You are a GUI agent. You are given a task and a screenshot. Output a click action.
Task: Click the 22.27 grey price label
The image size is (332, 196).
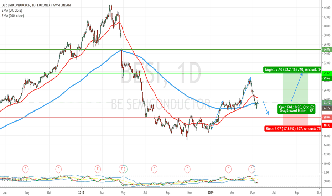click(x=327, y=108)
